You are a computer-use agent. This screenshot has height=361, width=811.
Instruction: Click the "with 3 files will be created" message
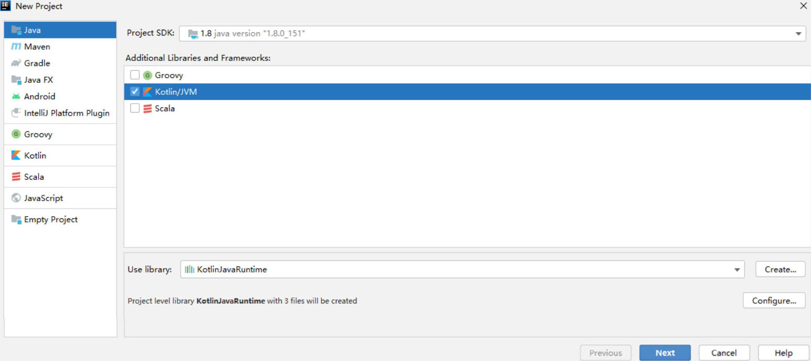312,301
